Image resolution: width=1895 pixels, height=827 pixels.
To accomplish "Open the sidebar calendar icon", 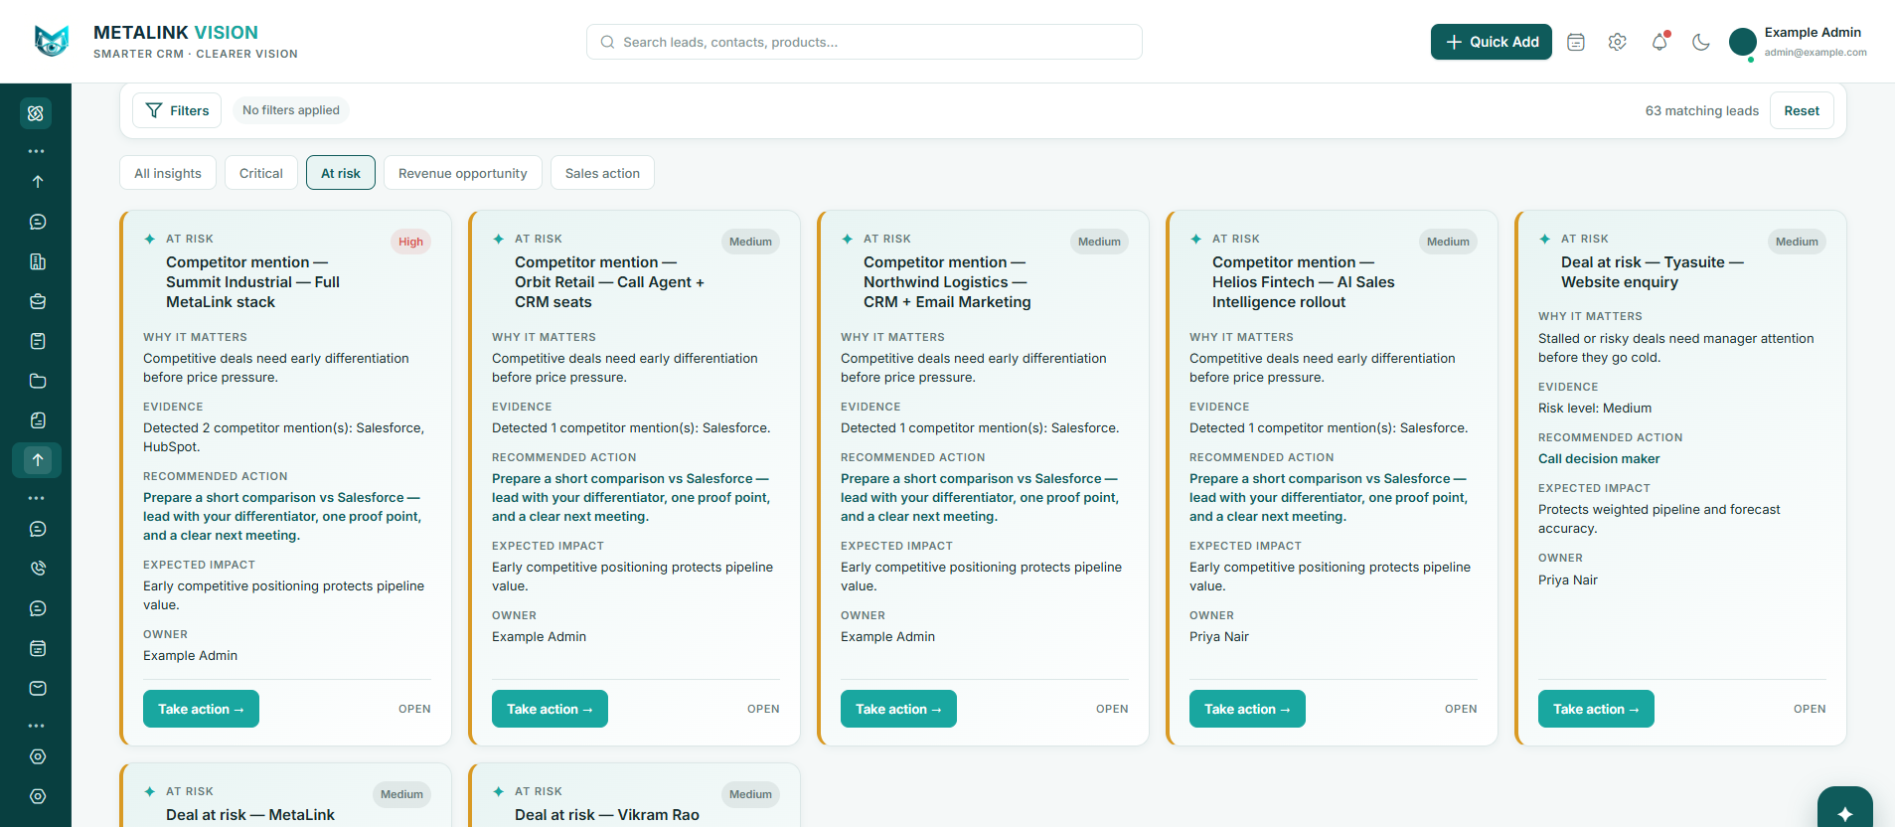I will click(x=38, y=648).
